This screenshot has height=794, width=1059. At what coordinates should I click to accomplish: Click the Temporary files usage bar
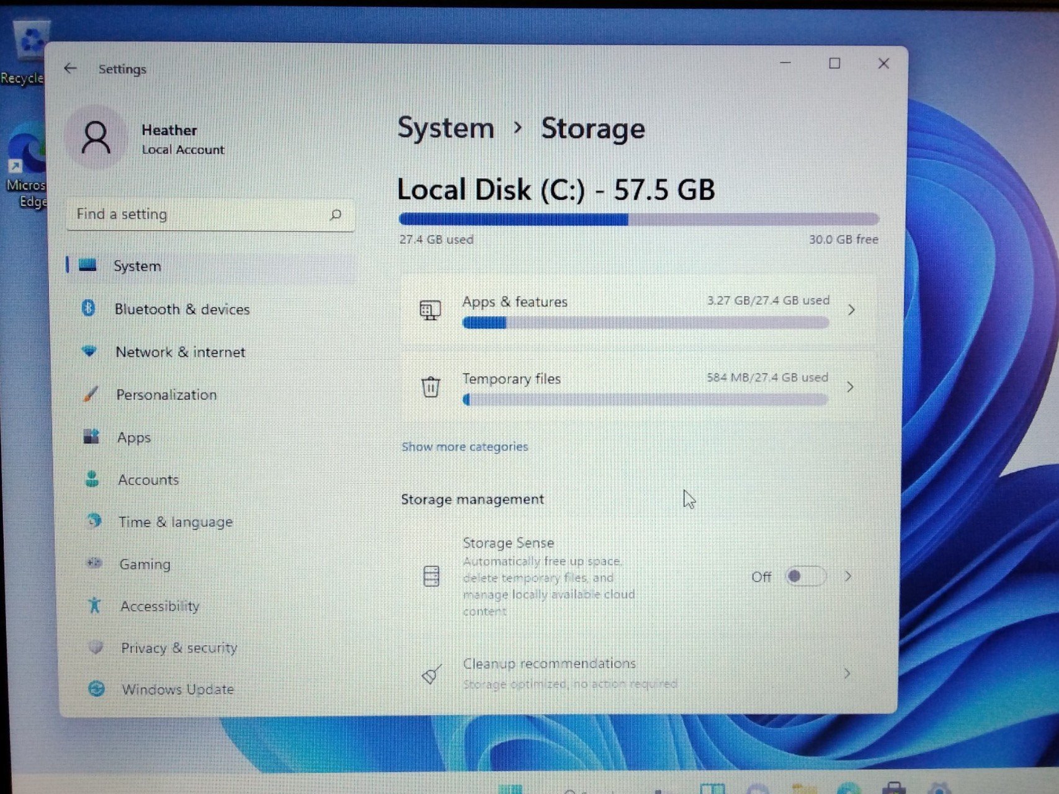click(x=645, y=400)
